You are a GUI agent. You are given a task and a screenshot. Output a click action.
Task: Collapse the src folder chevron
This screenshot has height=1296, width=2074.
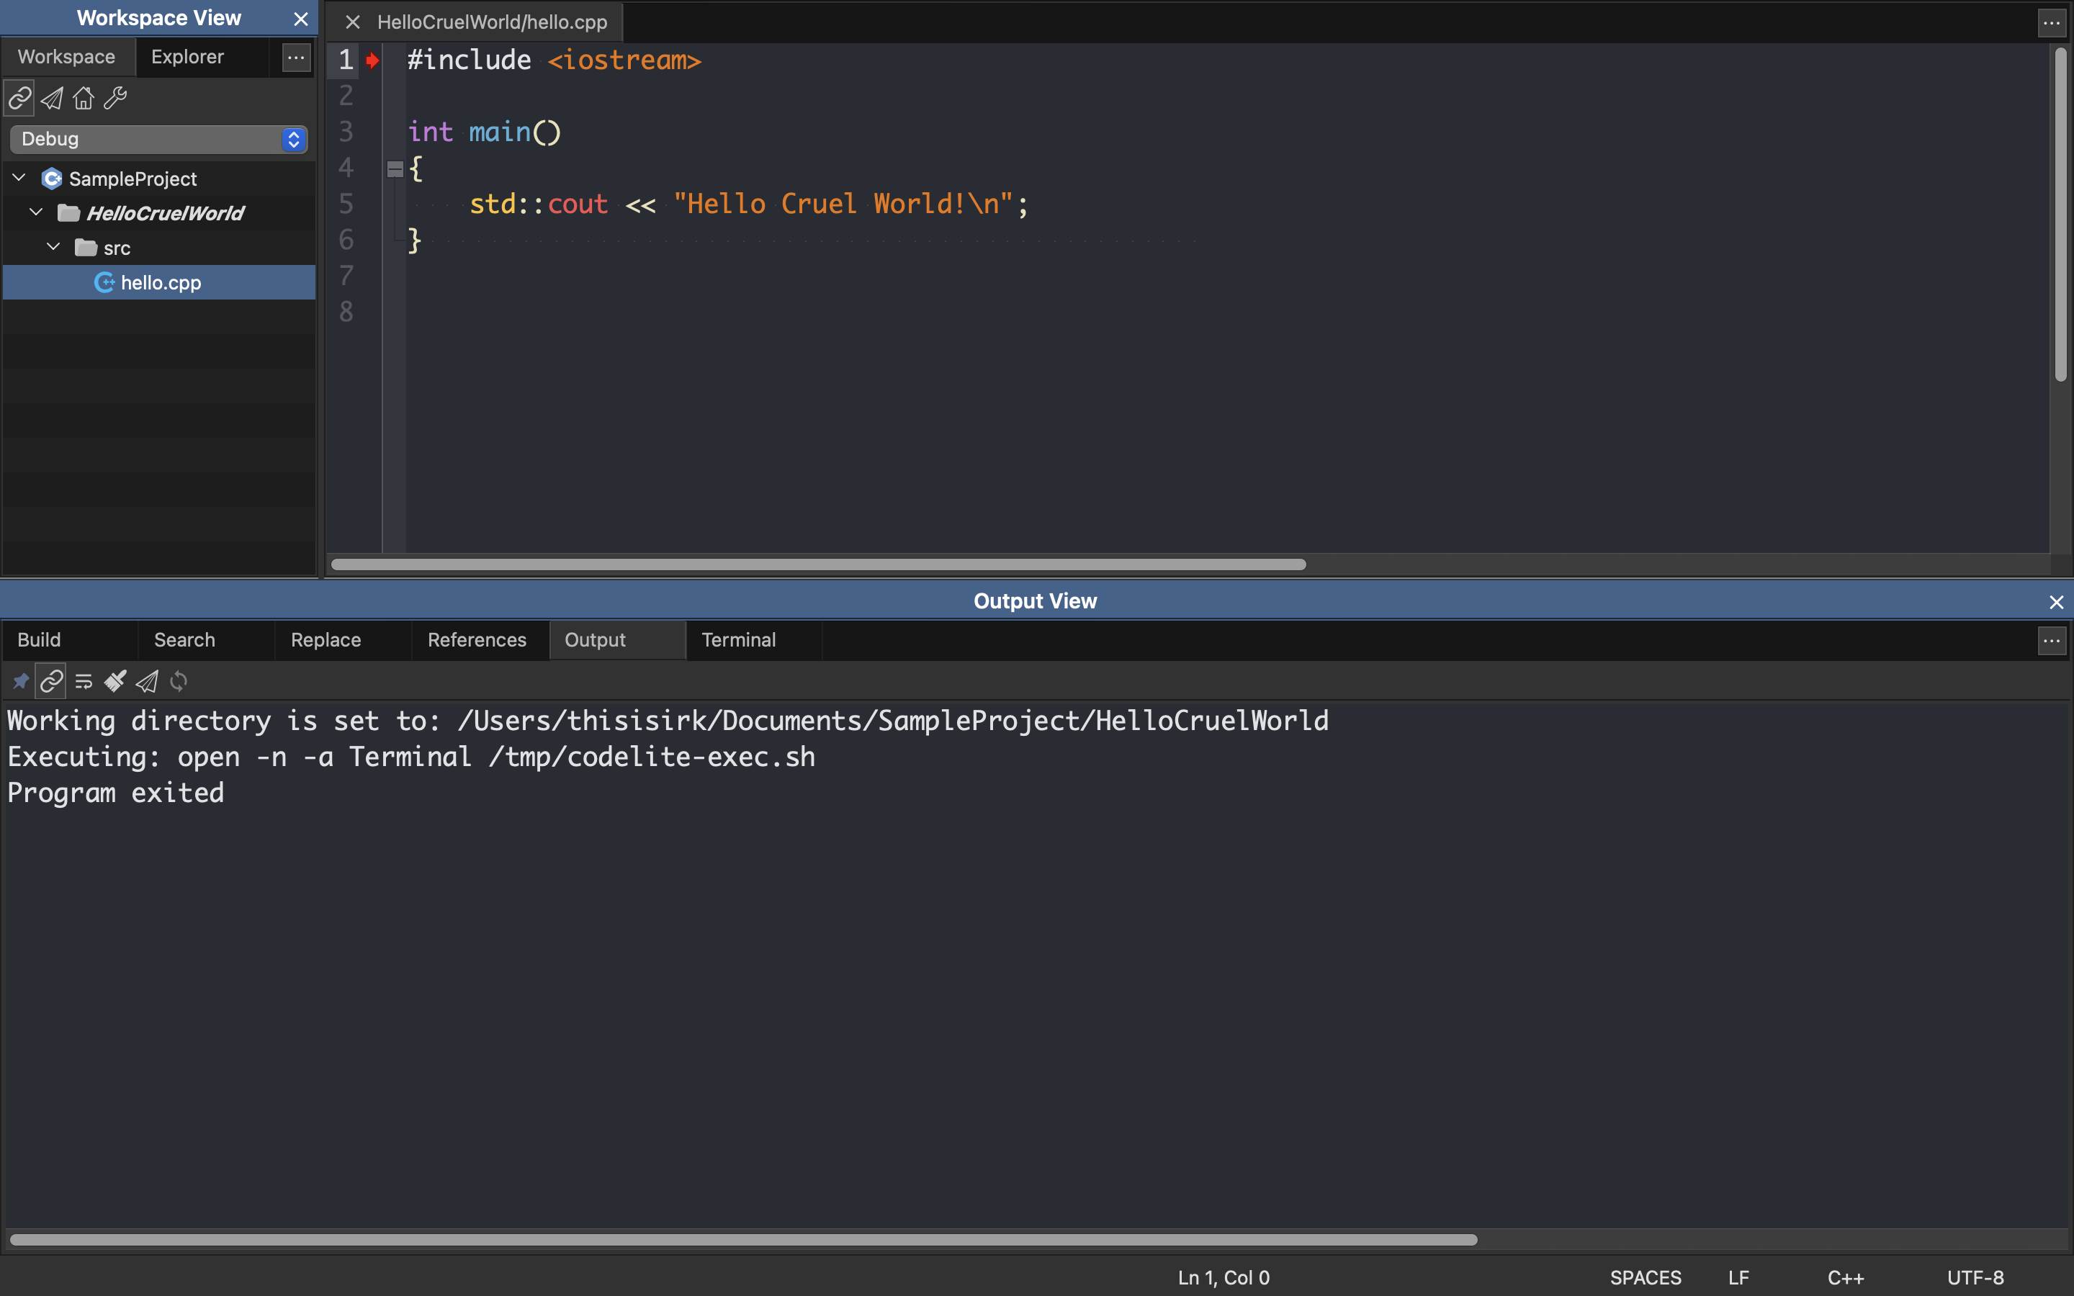click(x=53, y=247)
